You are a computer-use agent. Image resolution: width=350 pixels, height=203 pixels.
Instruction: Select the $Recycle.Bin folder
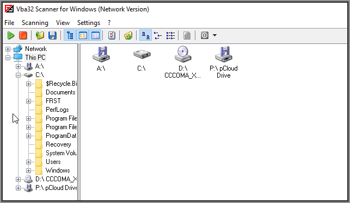(61, 84)
